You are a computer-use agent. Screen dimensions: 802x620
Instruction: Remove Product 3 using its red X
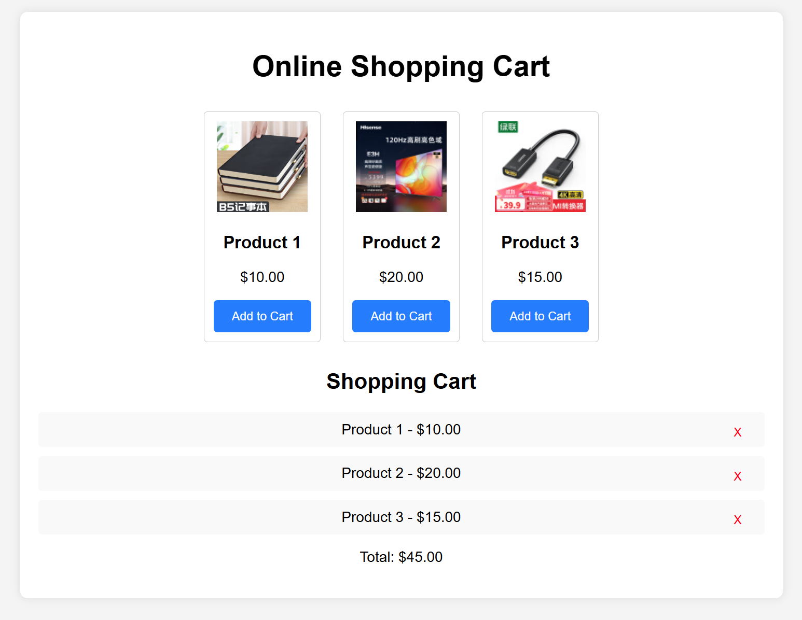click(737, 519)
